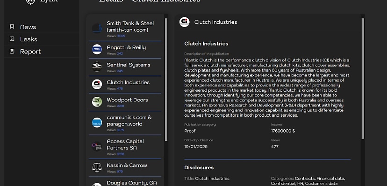Click the Clutch Industries header title
This screenshot has height=186, width=387.
pyautogui.click(x=215, y=22)
